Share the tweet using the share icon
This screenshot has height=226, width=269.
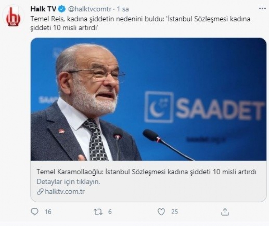pyautogui.click(x=225, y=212)
